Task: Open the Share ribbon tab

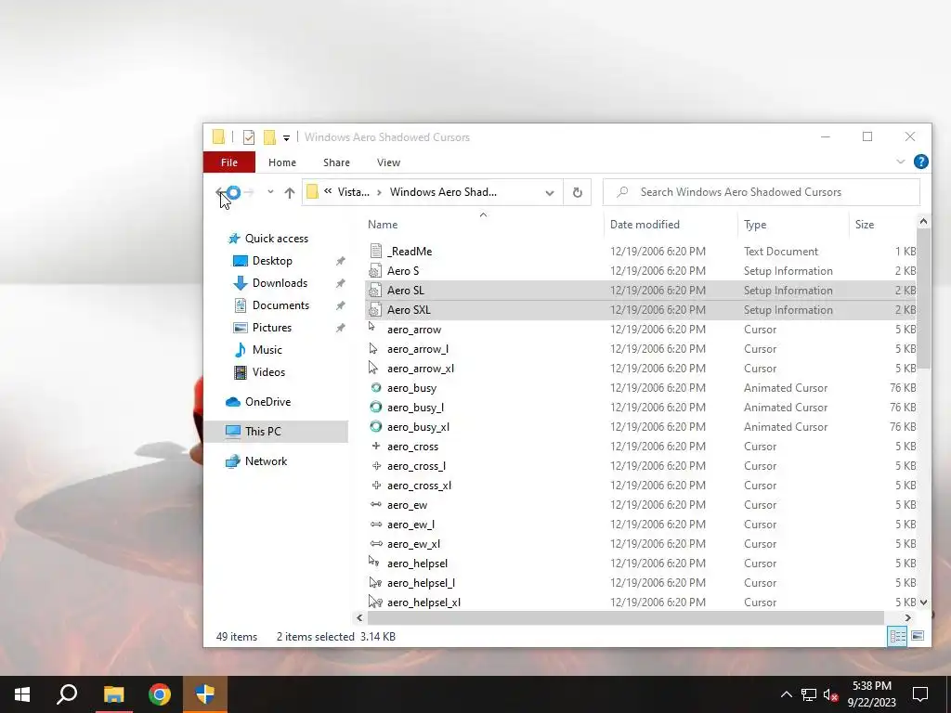Action: 336,162
